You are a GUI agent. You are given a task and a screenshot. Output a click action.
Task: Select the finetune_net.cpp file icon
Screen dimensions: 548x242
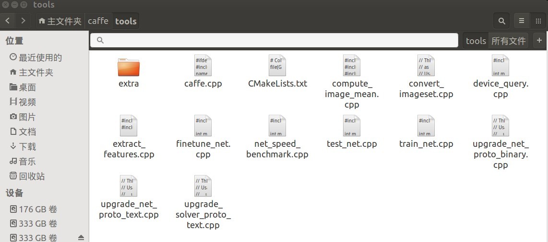[x=203, y=126]
